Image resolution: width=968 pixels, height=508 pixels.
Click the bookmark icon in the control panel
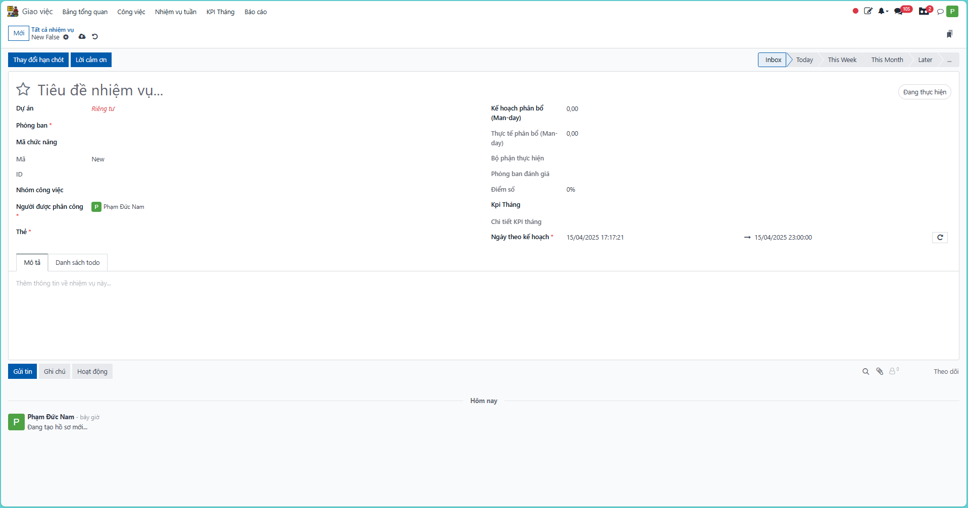click(x=949, y=34)
